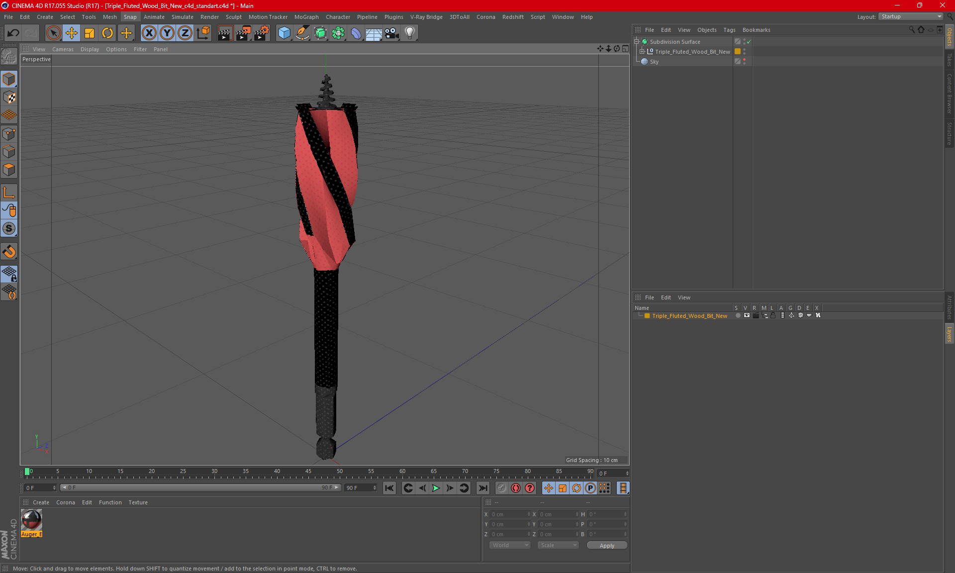Open material manager Texture menu
Viewport: 955px width, 573px height.
138,502
